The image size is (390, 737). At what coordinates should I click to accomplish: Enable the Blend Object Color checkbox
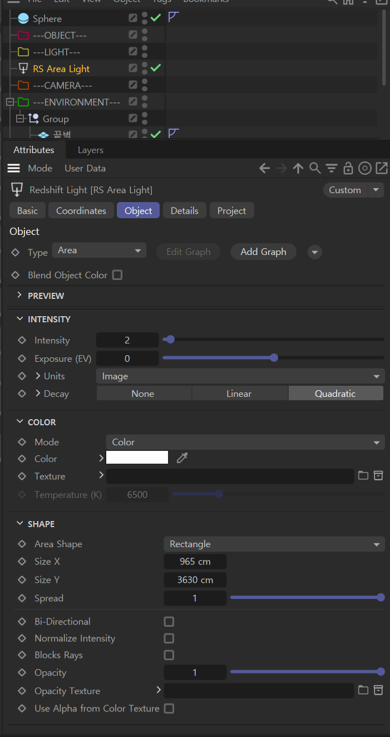pos(117,275)
